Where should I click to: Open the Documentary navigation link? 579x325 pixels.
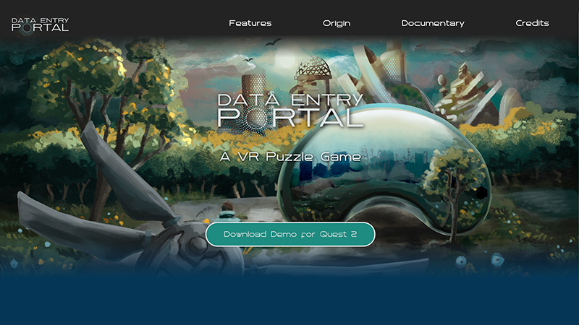[x=433, y=23]
